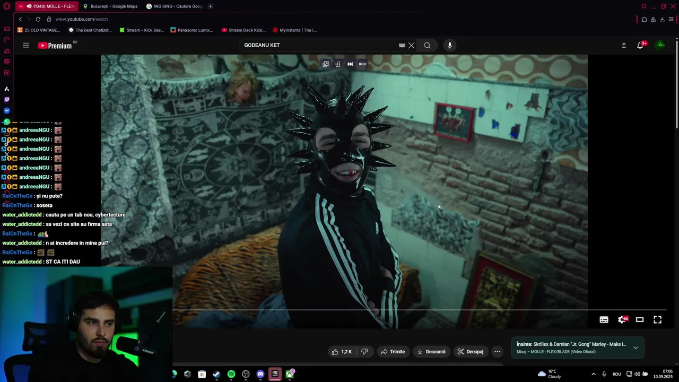The height and width of the screenshot is (382, 679).
Task: Show hidden system tray icons chevron
Action: click(593, 374)
